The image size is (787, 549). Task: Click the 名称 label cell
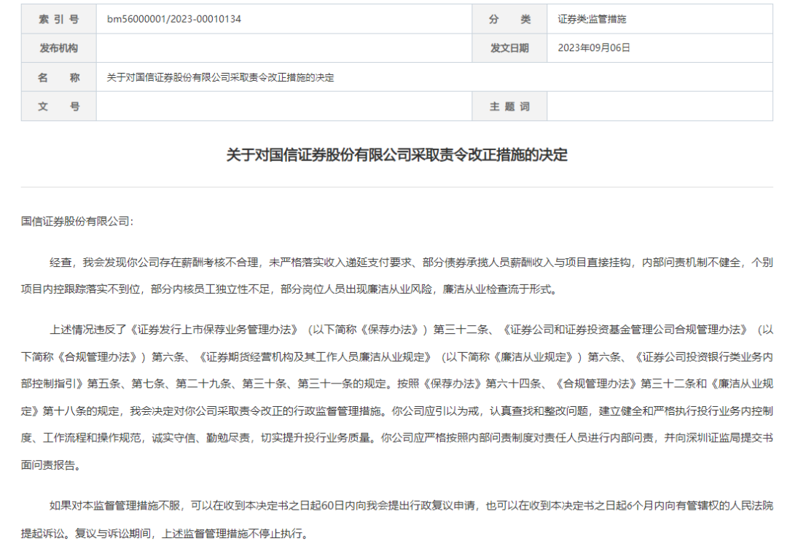(x=59, y=77)
